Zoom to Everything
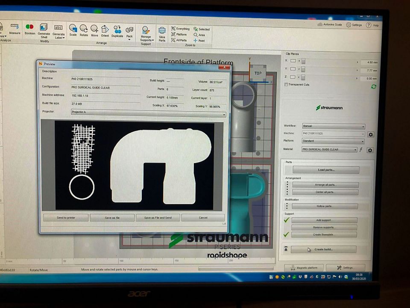410x308 pixels. click(180, 29)
